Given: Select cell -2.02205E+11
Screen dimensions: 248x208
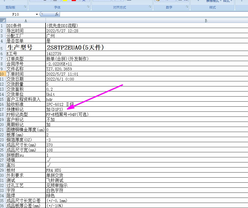Looking at the screenshot, I should pos(147,64).
